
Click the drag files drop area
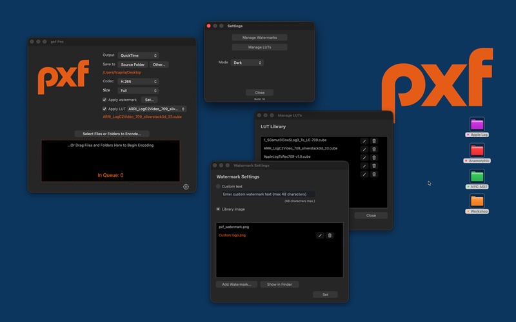tap(110, 161)
